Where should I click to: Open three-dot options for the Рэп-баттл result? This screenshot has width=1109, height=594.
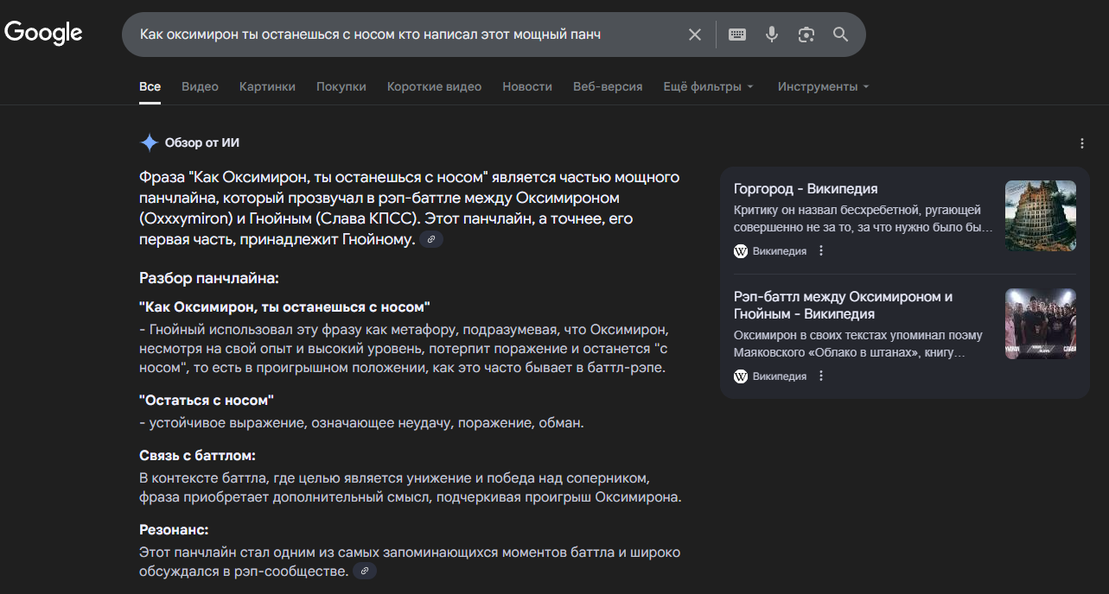[821, 376]
